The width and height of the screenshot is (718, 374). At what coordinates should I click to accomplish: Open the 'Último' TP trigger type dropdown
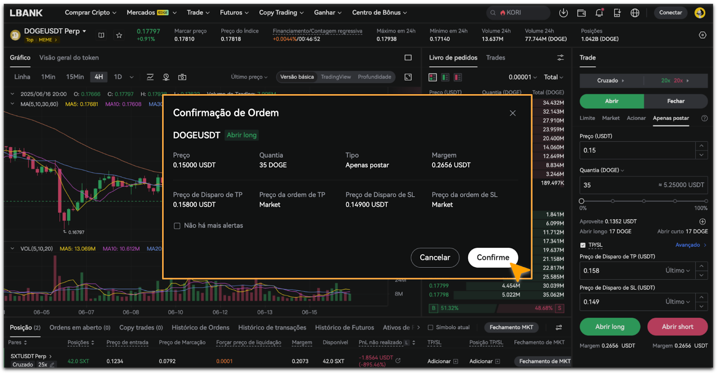678,271
